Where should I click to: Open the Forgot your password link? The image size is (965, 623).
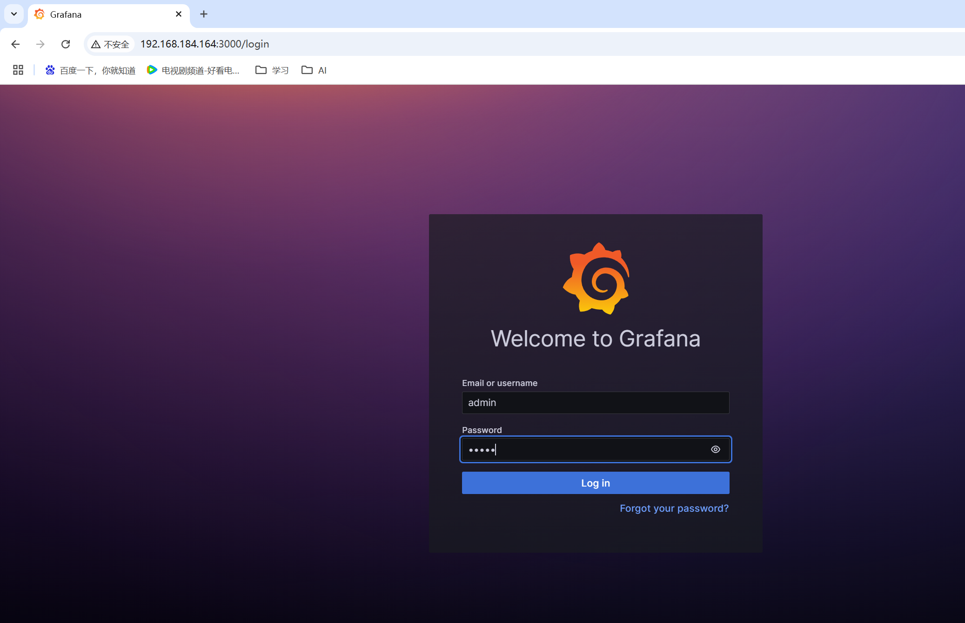click(x=674, y=508)
